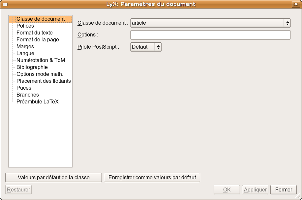This screenshot has height=200, width=302.
Task: Close the Paramètres du document dialog
Action: tap(295, 4)
